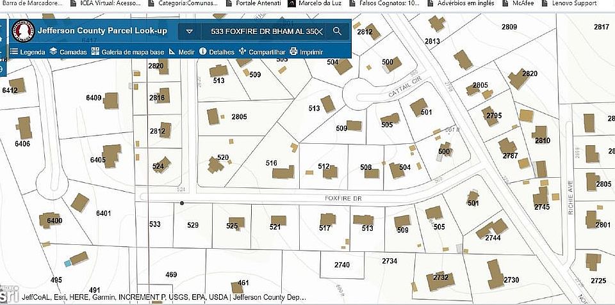Select parcel 533 on Foxfire Dr
This screenshot has width=615, height=305.
point(154,224)
